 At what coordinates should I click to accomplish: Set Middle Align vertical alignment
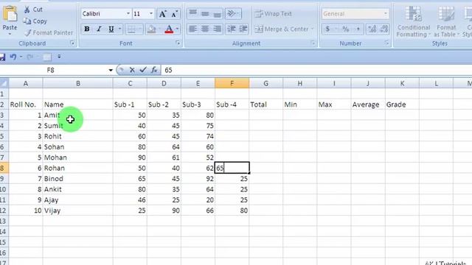point(205,13)
